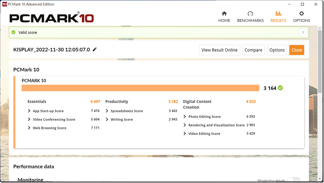Click the pencil icon to rename result
The height and width of the screenshot is (183, 324).
pos(95,49)
